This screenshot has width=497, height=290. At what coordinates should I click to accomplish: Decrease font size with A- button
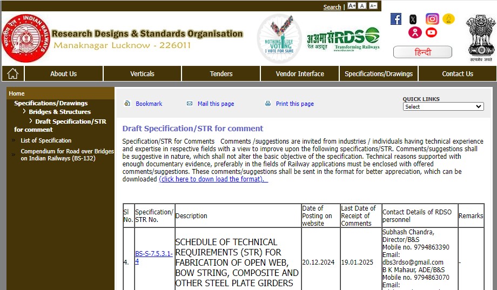[373, 6]
